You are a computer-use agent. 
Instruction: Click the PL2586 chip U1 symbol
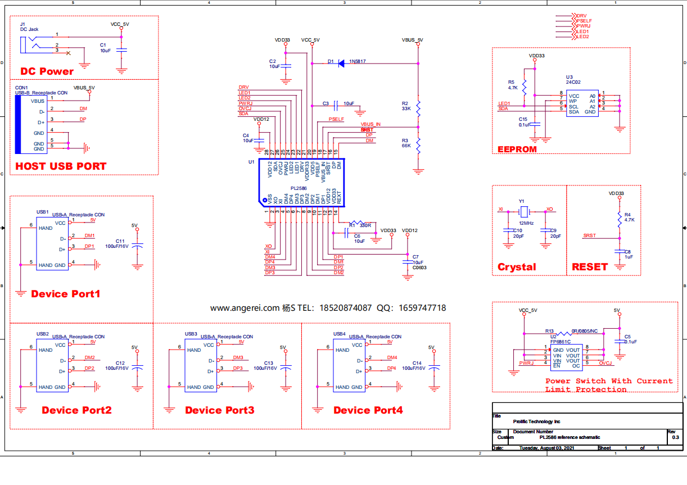(x=300, y=183)
